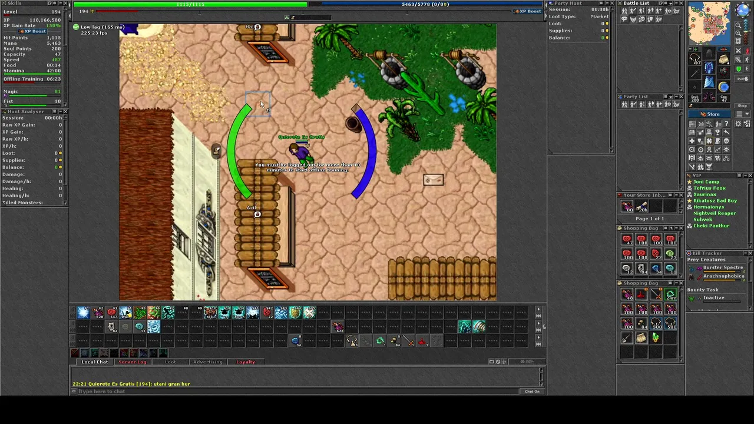
Task: Click the green crystal in Shopping Bag
Action: 656,337
